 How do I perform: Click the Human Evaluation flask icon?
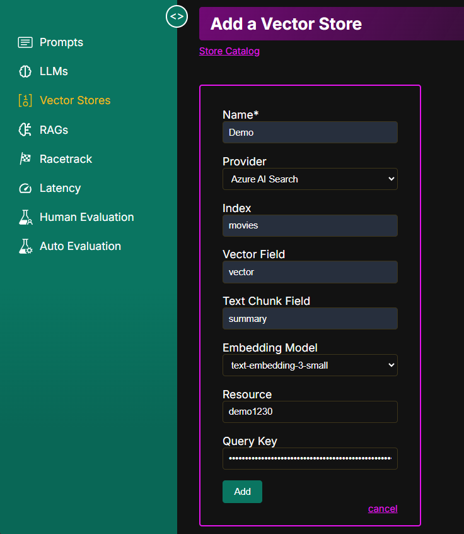[x=25, y=217]
